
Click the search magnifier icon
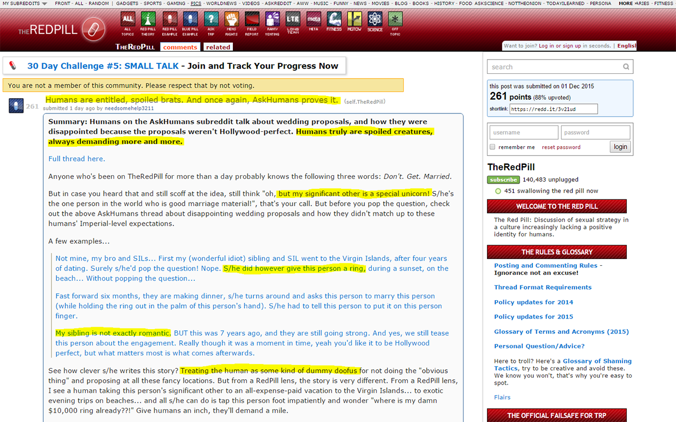pyautogui.click(x=626, y=67)
